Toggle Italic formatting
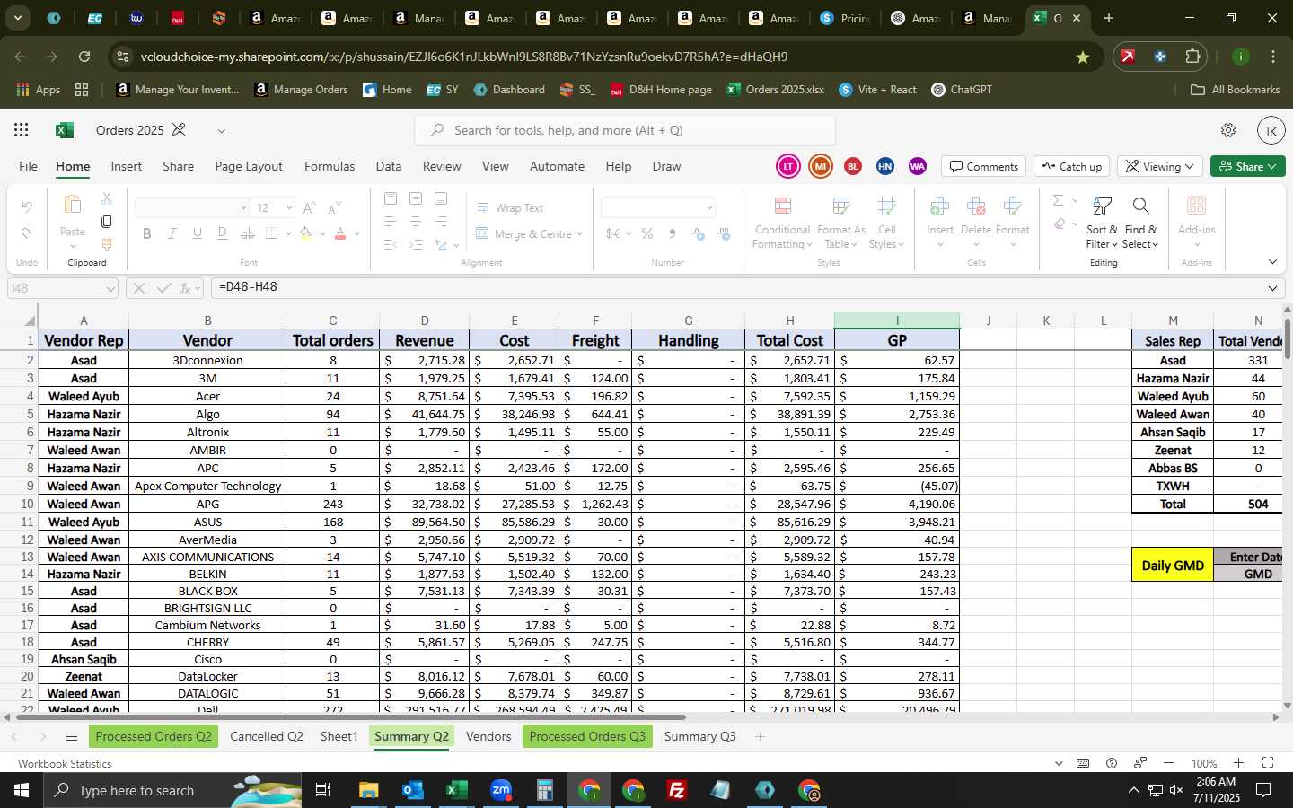The height and width of the screenshot is (808, 1293). [x=172, y=233]
